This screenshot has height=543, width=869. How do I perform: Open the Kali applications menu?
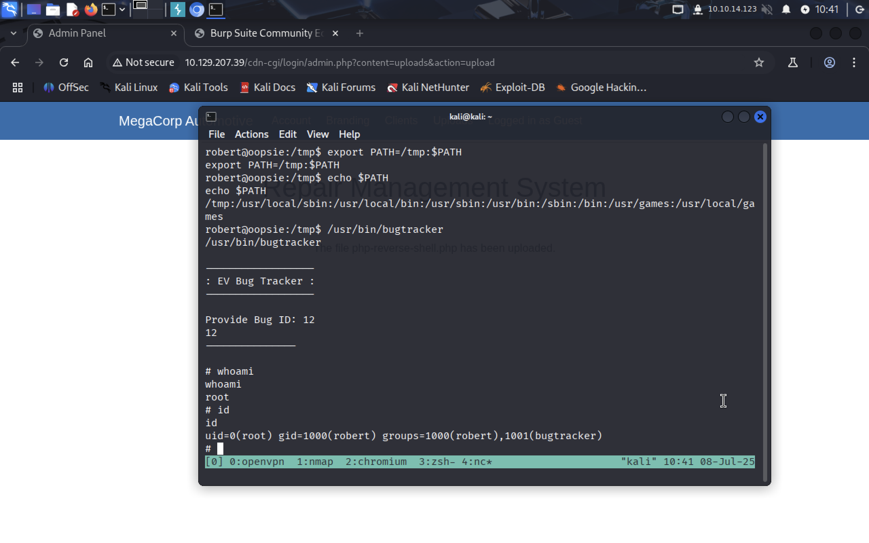tap(10, 10)
